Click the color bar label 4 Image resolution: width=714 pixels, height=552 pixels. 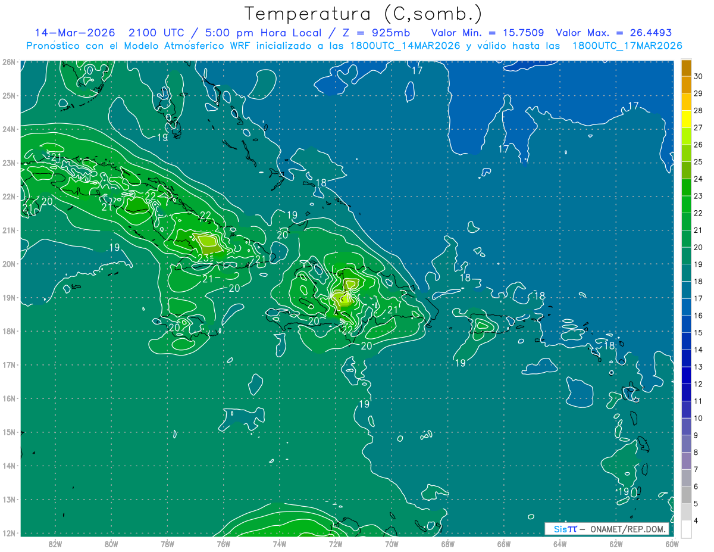(x=696, y=521)
